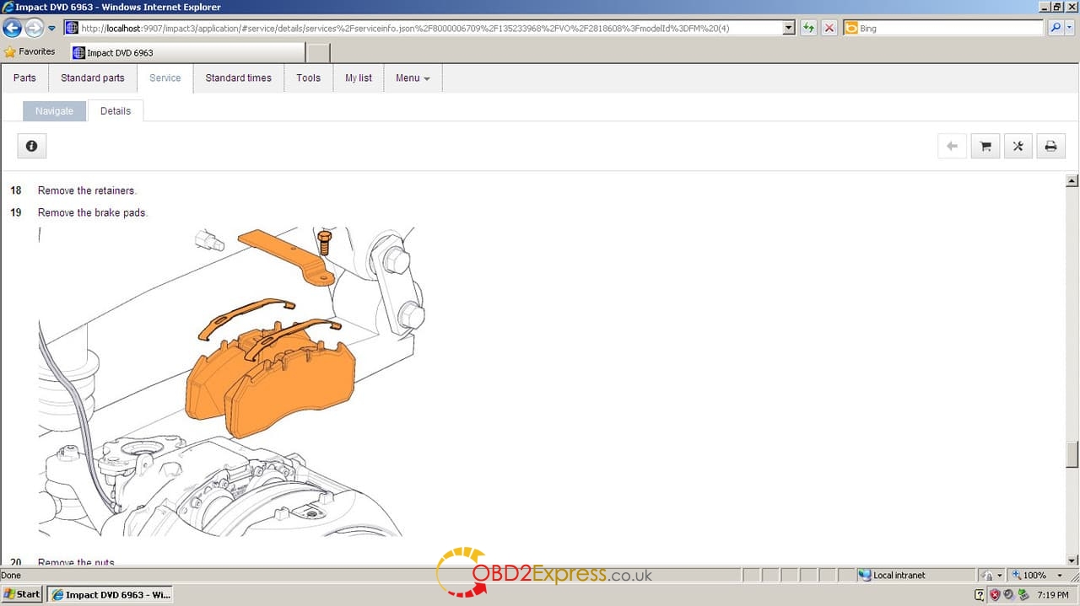Select the My list menu item

[359, 78]
